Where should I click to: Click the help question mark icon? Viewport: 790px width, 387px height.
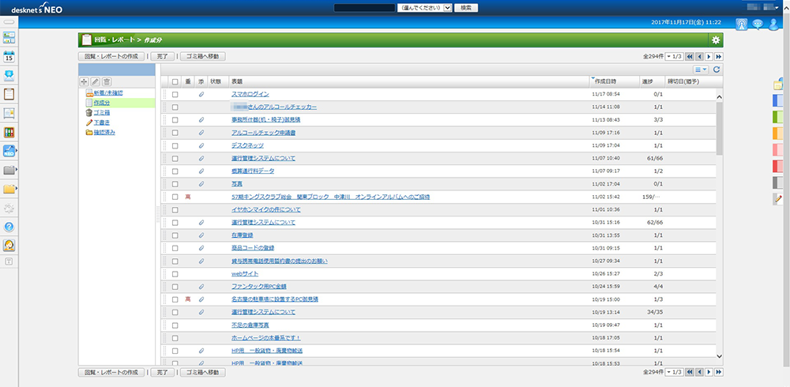point(9,227)
